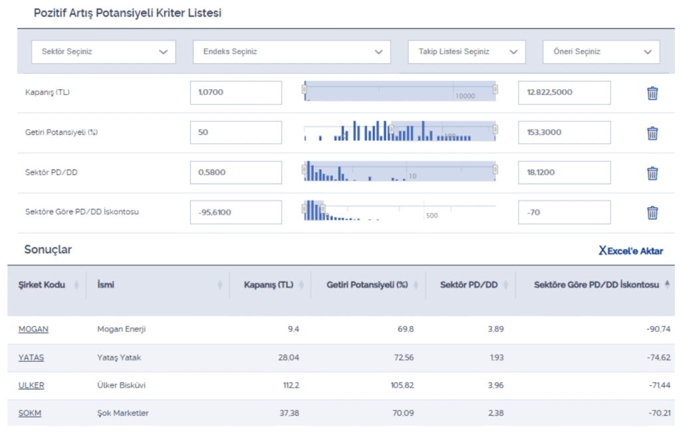Open the MOGAN company link
This screenshot has width=681, height=441.
pos(33,329)
